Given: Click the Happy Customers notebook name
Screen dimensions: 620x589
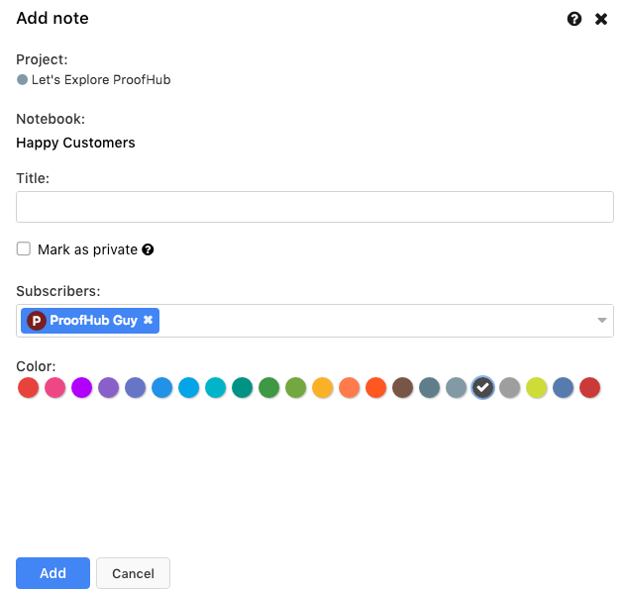Looking at the screenshot, I should click(75, 143).
